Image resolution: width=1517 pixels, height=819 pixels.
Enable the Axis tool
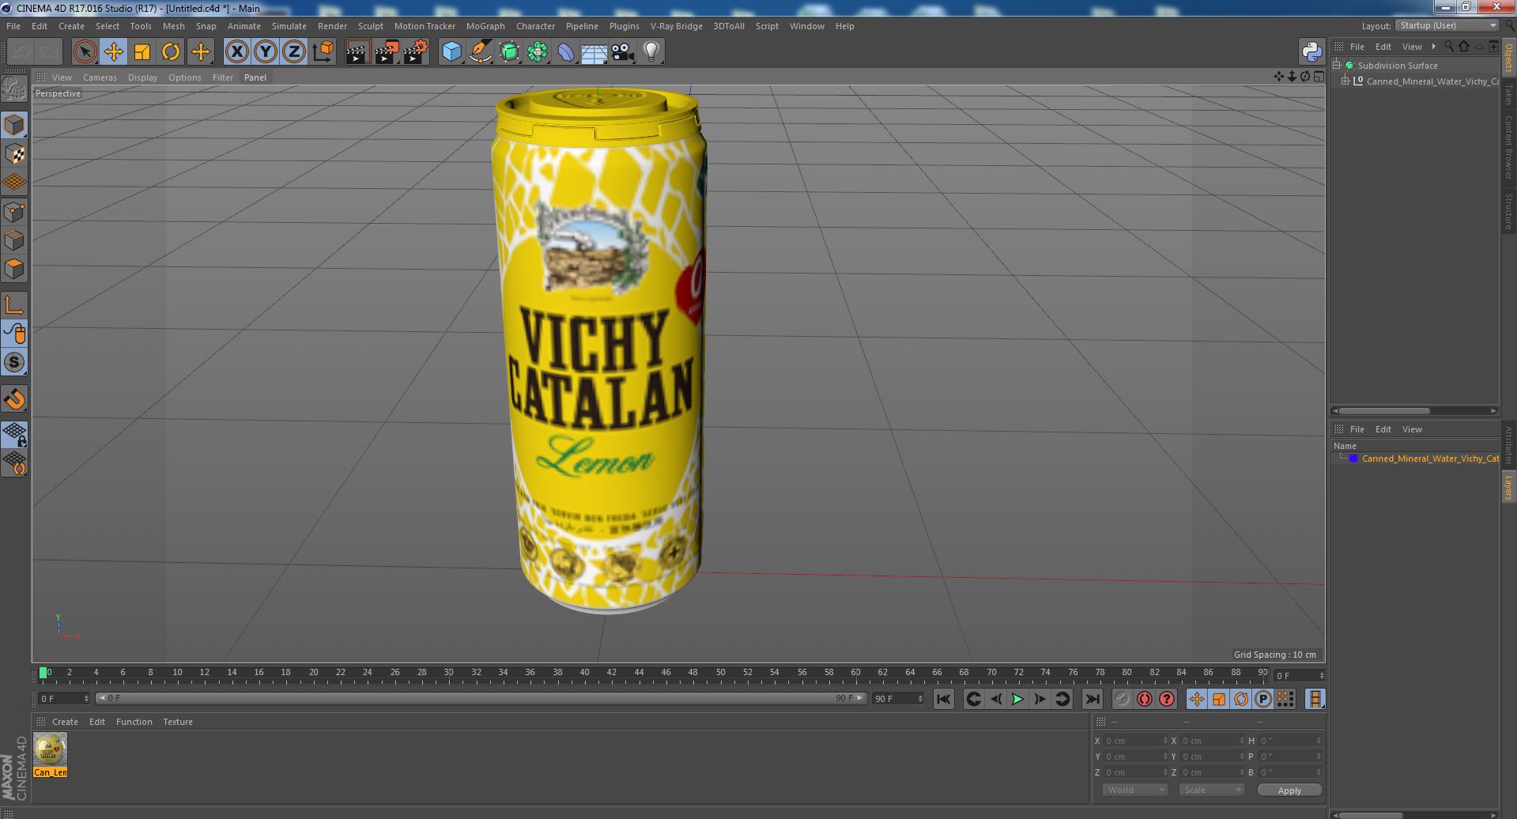pyautogui.click(x=14, y=305)
